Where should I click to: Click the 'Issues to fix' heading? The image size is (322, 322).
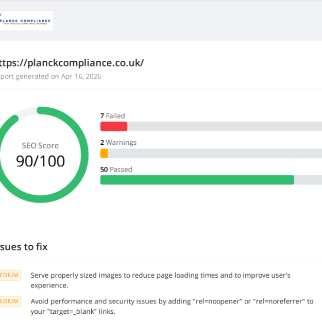24,247
